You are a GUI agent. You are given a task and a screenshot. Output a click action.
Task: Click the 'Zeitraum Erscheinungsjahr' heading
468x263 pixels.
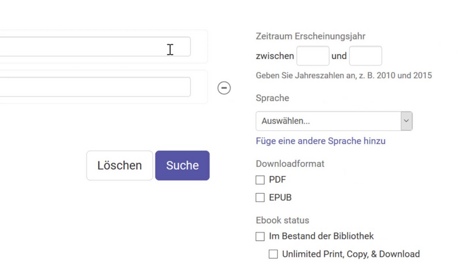coord(310,36)
